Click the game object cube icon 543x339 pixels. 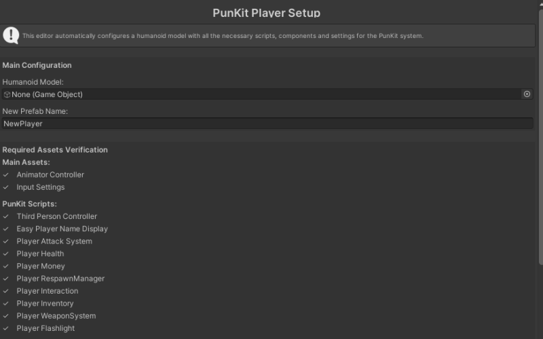7,94
